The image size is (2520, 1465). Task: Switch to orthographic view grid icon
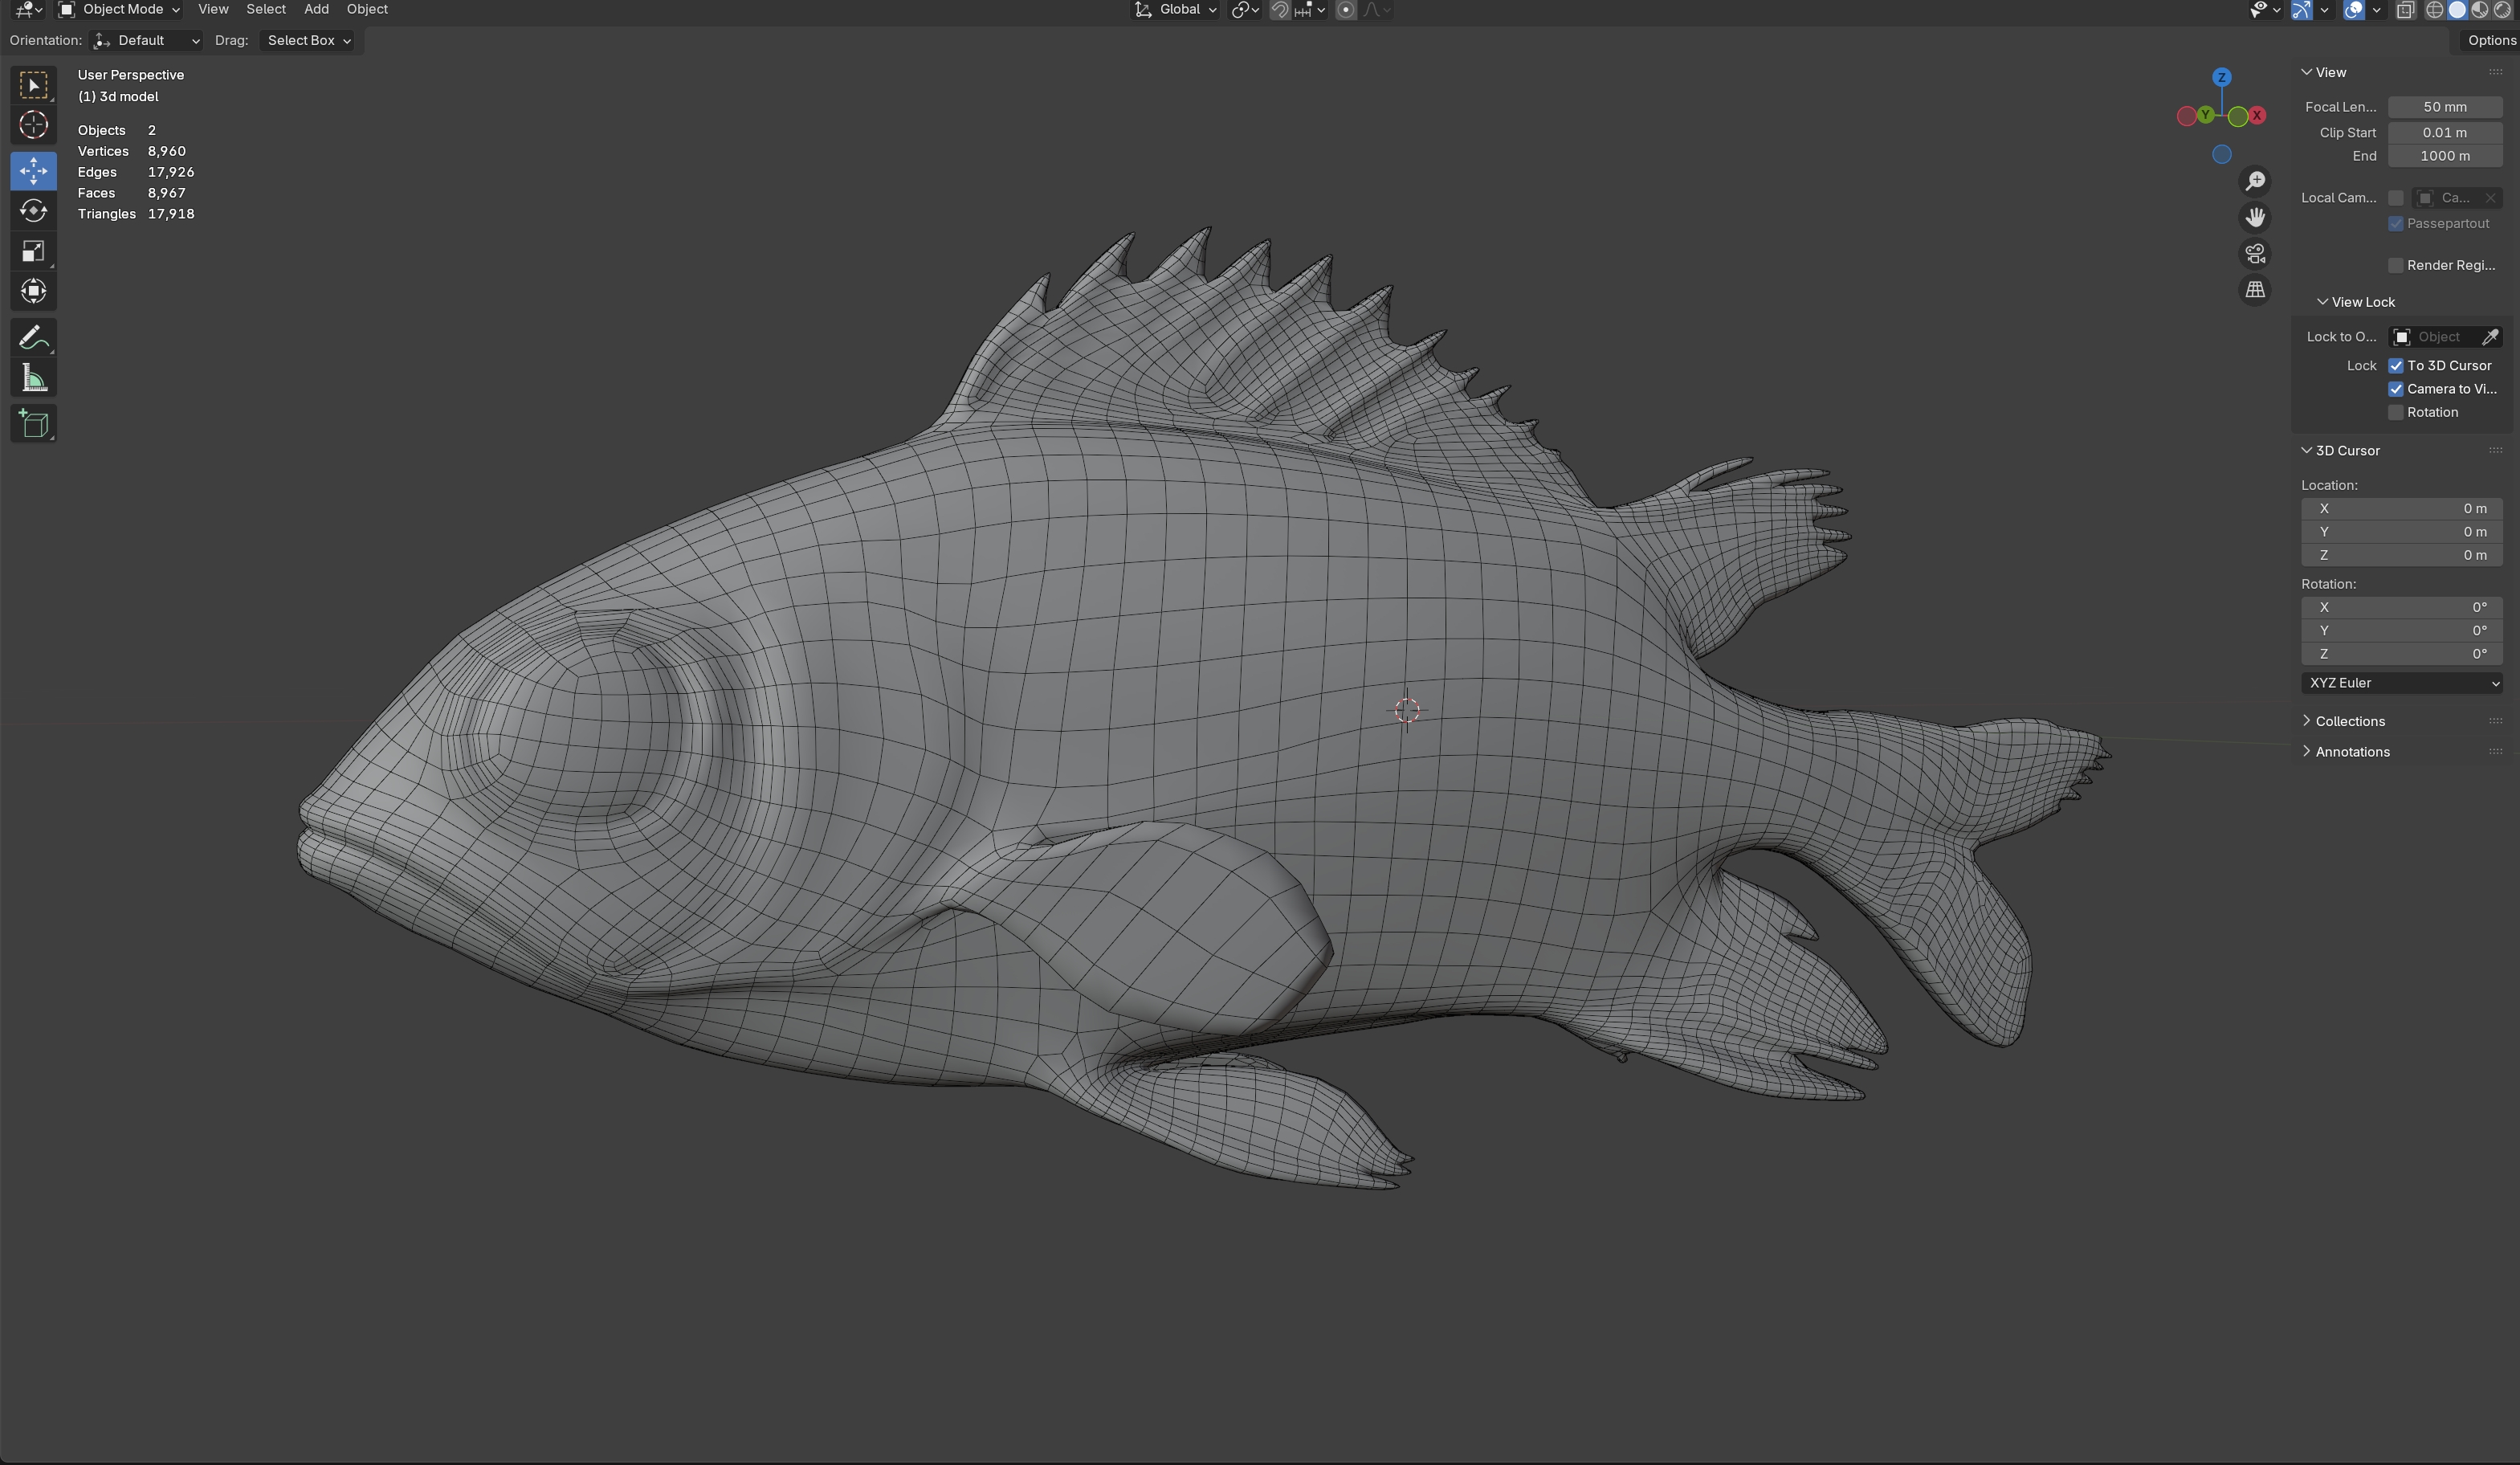pyautogui.click(x=2254, y=290)
